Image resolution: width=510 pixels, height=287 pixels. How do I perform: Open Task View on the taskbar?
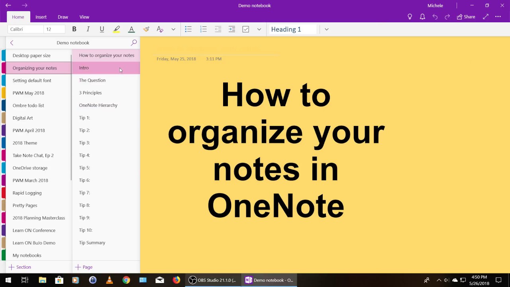[25, 280]
